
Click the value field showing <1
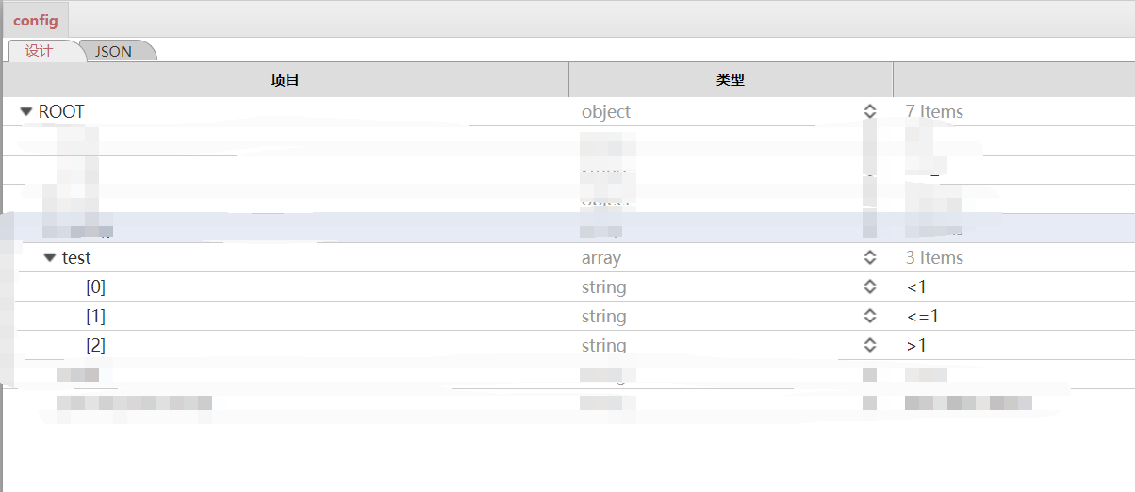pyautogui.click(x=915, y=287)
